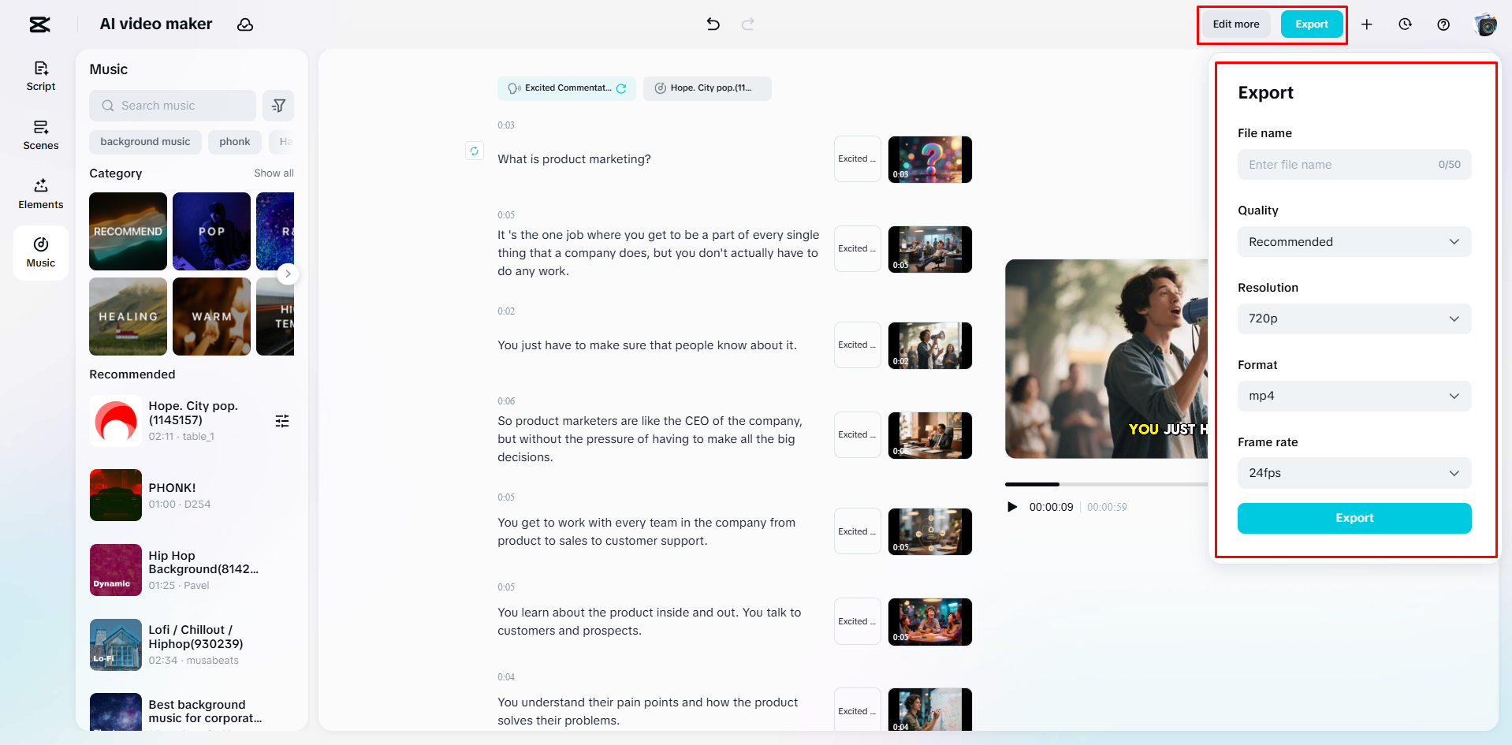Open the music filter icon

click(x=278, y=106)
